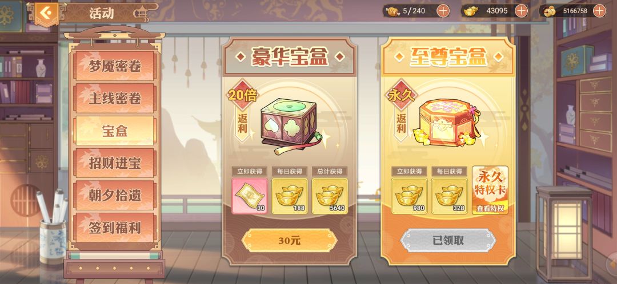Tap the plus button beside 43095 ingots
617x284 pixels.
pos(522,11)
